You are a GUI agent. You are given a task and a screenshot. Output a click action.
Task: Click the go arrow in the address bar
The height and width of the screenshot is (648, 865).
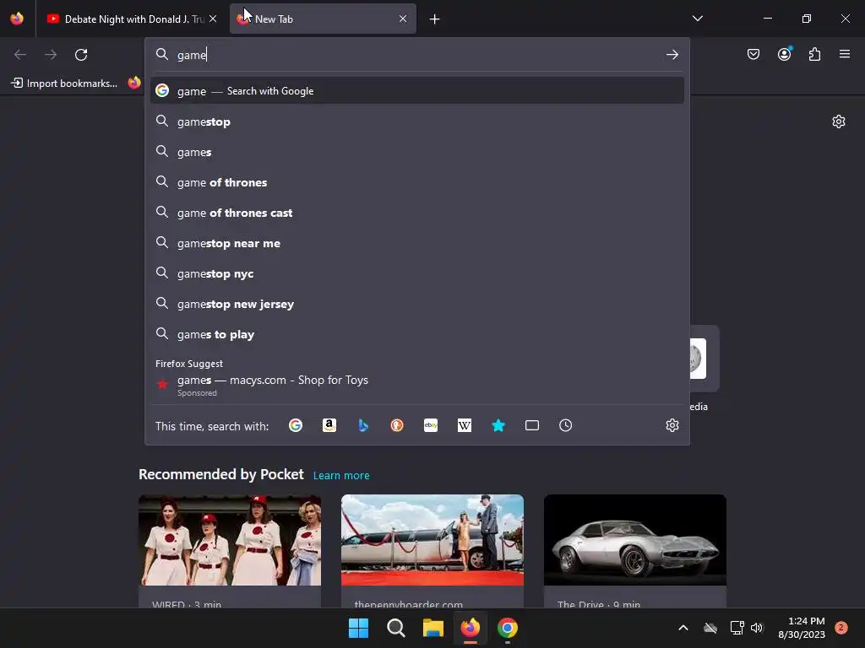click(x=672, y=55)
